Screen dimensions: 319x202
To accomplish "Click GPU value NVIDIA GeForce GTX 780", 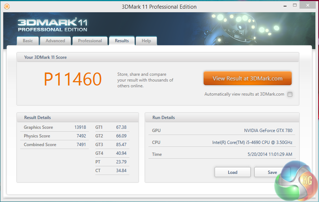I will pyautogui.click(x=268, y=131).
